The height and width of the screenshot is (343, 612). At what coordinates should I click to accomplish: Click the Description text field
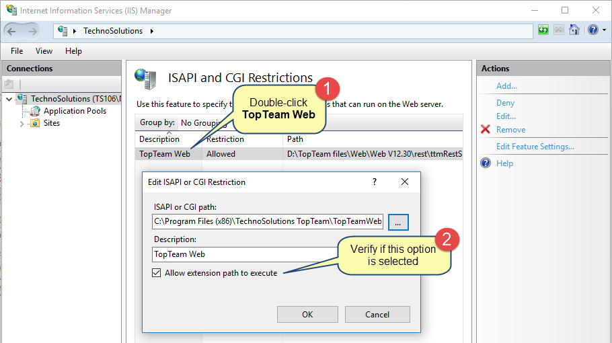coord(246,254)
